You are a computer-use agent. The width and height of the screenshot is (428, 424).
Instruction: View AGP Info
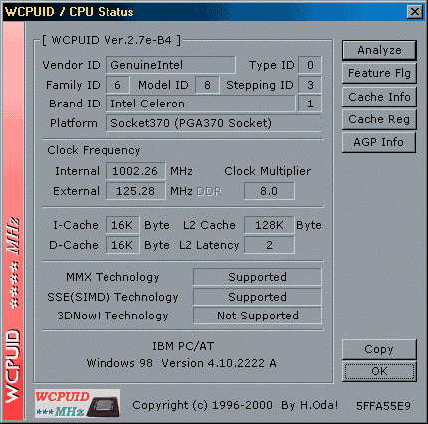click(x=379, y=142)
